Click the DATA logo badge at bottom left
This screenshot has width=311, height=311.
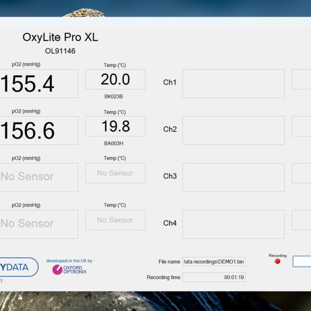pyautogui.click(x=18, y=267)
